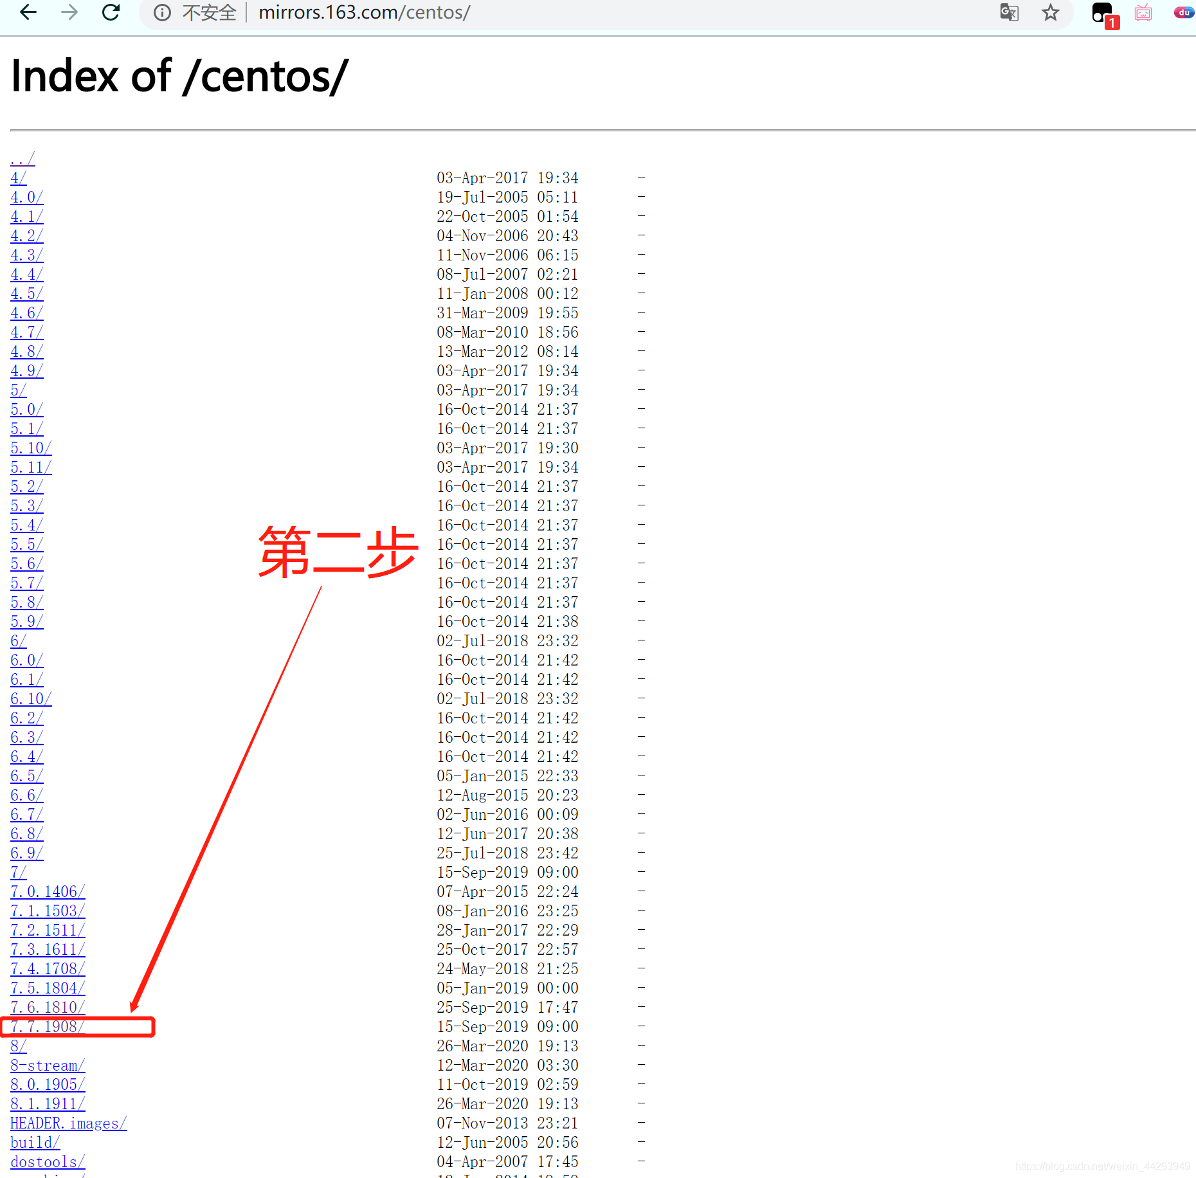Open the 5.10/ directory
This screenshot has height=1178, width=1196.
pos(31,448)
